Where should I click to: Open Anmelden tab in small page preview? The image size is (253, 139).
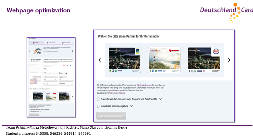tap(36, 43)
